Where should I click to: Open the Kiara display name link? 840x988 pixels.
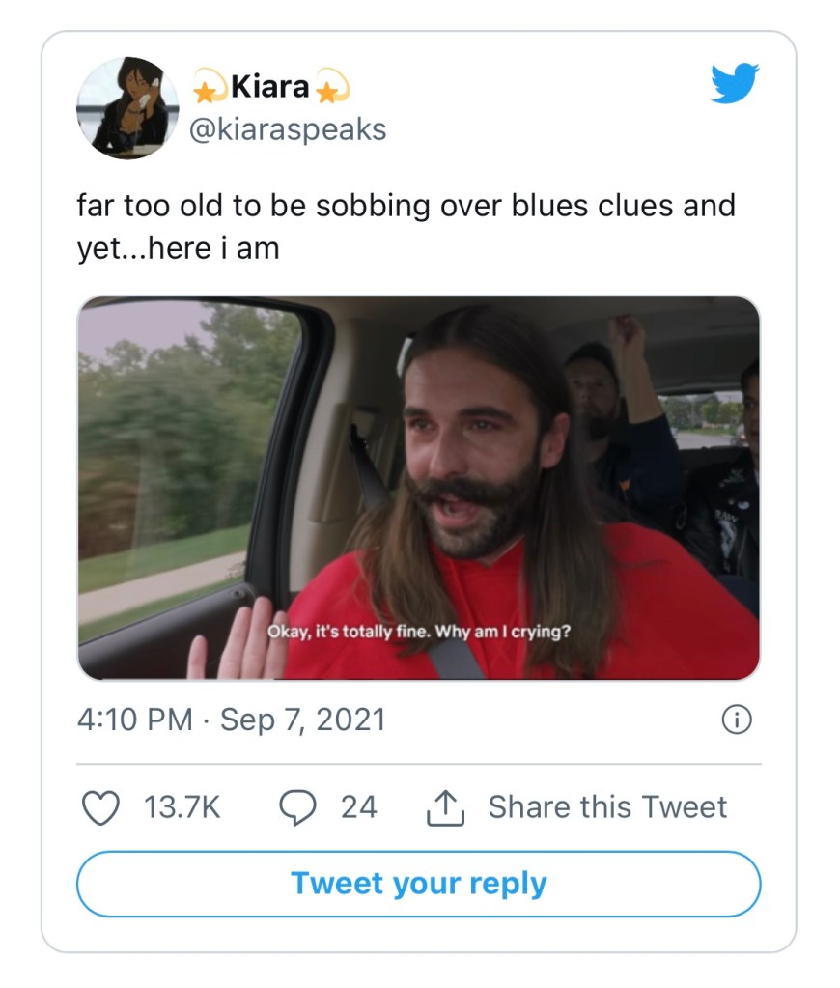[x=269, y=88]
